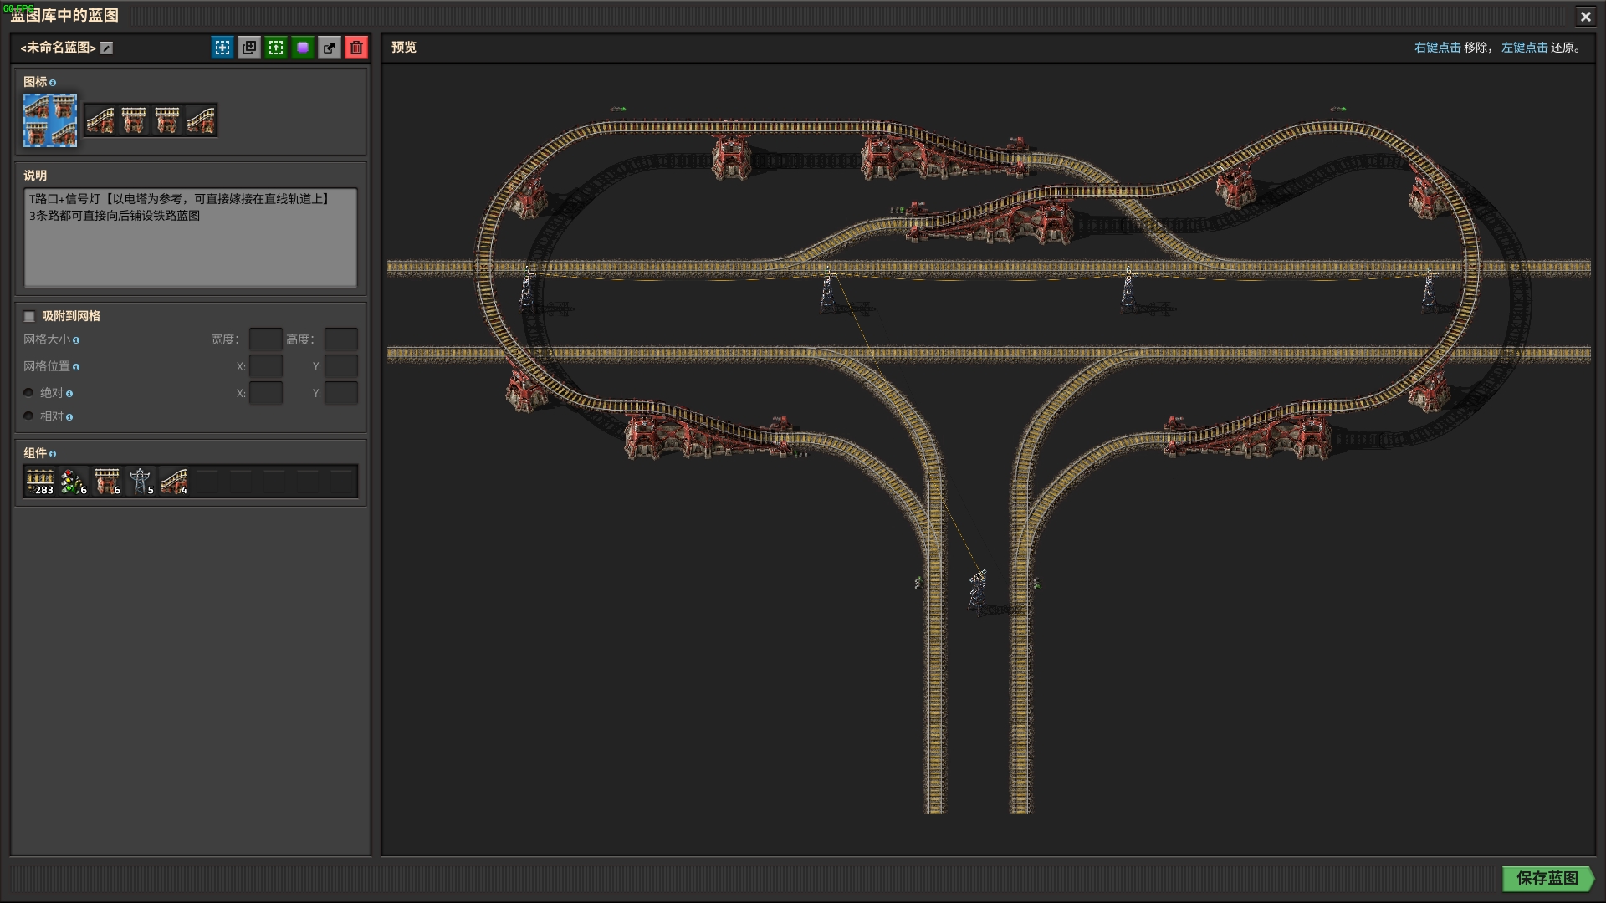This screenshot has height=903, width=1606.
Task: Click the big electric pole component showing 5
Action: pyautogui.click(x=141, y=481)
